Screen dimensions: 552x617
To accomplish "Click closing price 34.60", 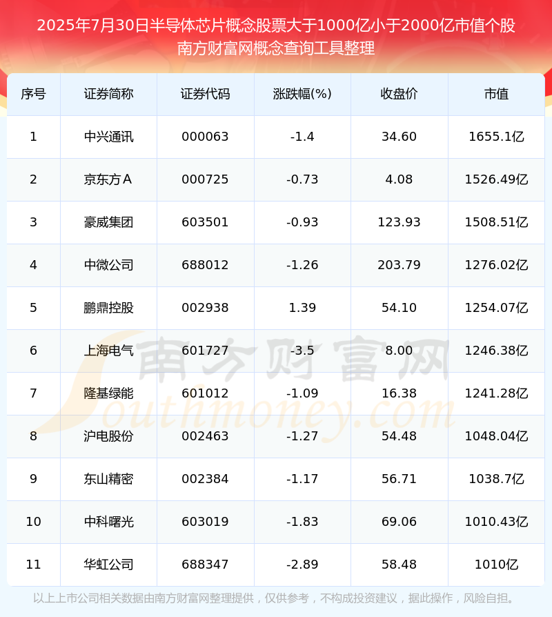I will (x=399, y=137).
